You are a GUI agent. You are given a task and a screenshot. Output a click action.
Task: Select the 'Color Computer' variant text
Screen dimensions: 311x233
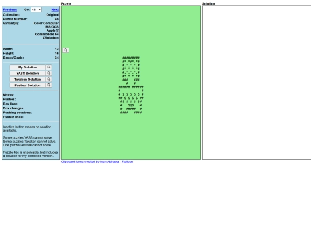tap(46, 23)
